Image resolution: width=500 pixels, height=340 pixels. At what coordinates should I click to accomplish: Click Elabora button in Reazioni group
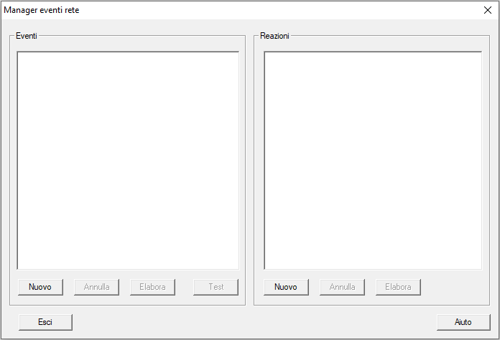(x=398, y=287)
